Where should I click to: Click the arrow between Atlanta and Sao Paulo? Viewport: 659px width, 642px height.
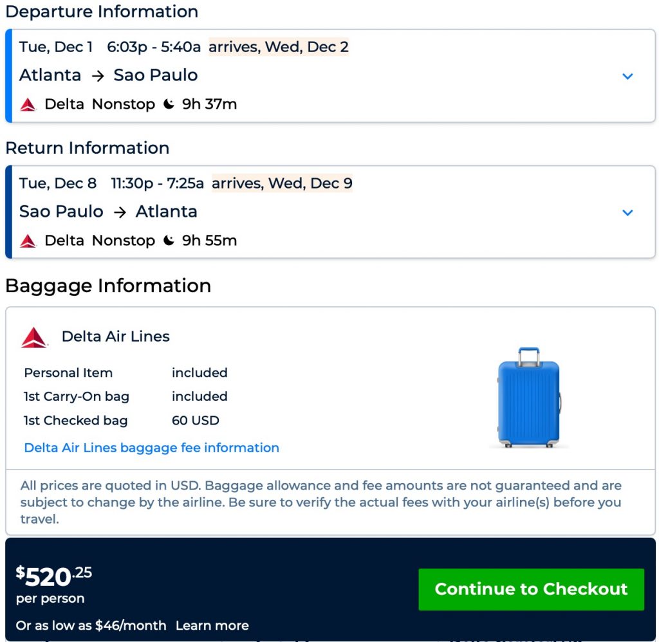[98, 76]
